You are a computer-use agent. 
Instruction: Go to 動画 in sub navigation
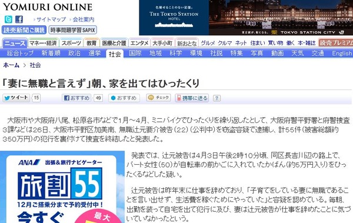tap(277, 53)
